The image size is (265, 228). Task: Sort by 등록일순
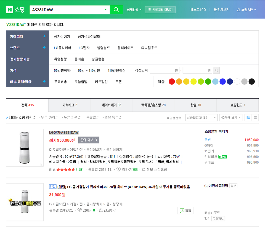tap(92, 117)
